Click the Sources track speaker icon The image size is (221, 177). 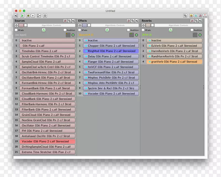[x=73, y=21]
